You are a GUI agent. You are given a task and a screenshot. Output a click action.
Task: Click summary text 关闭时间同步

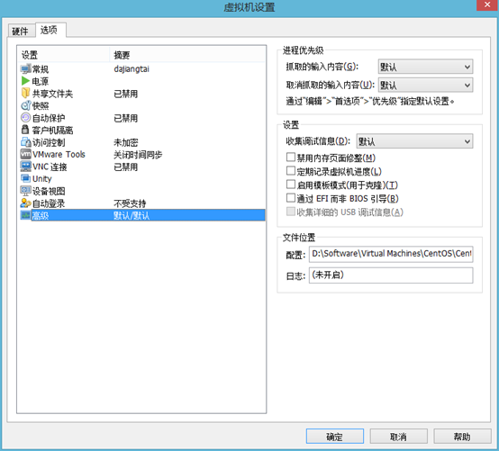point(138,155)
